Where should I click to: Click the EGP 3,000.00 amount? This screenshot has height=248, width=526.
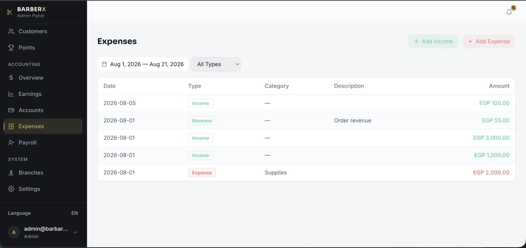tap(491, 138)
